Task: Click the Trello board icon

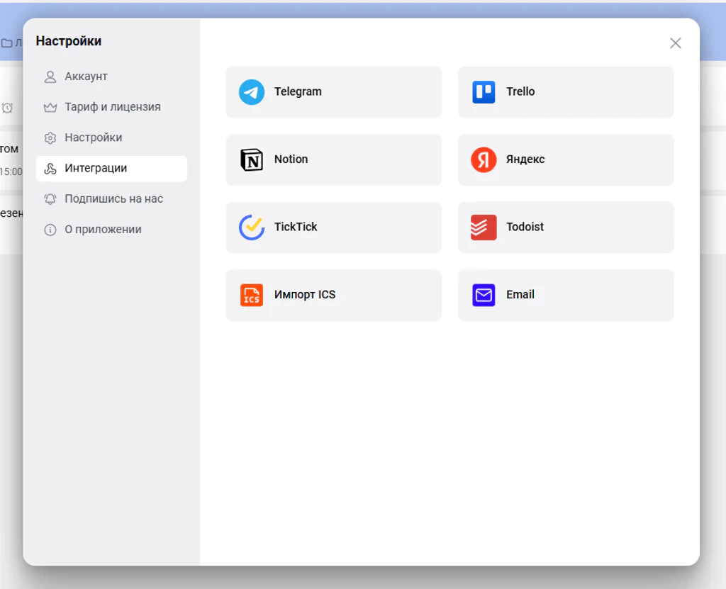Action: point(484,92)
